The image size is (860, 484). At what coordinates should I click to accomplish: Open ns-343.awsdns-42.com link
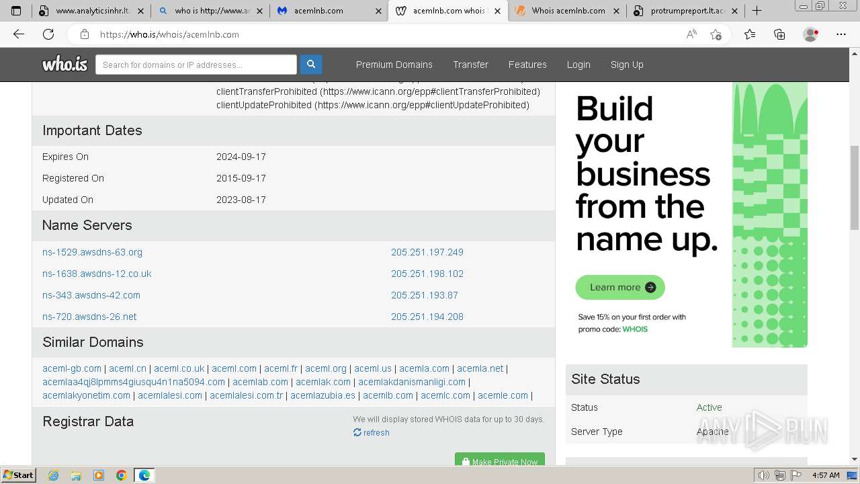coord(91,295)
